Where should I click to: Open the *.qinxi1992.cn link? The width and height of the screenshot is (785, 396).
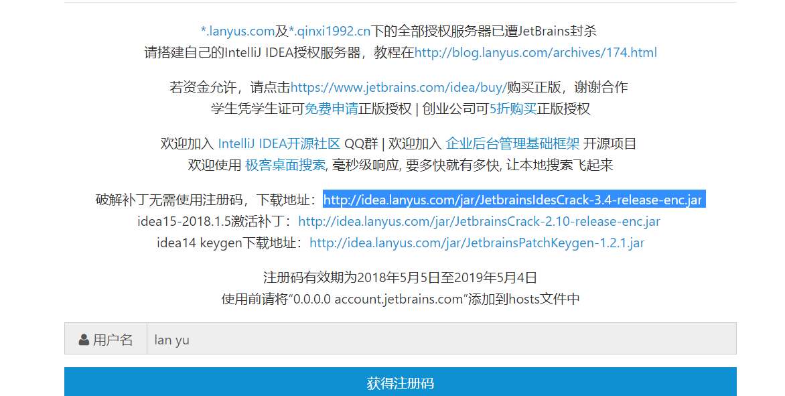click(x=330, y=31)
